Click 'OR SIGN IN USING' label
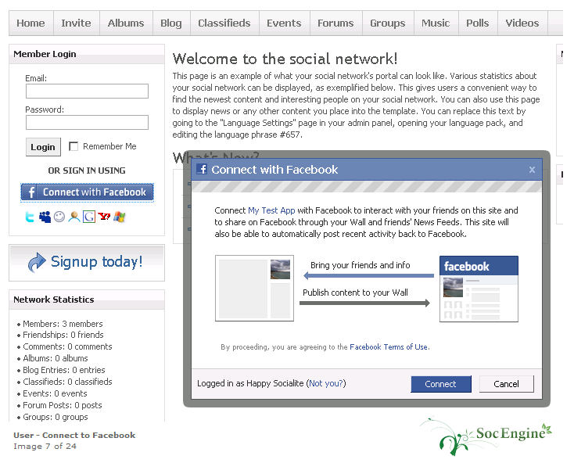The image size is (574, 463). tap(87, 170)
